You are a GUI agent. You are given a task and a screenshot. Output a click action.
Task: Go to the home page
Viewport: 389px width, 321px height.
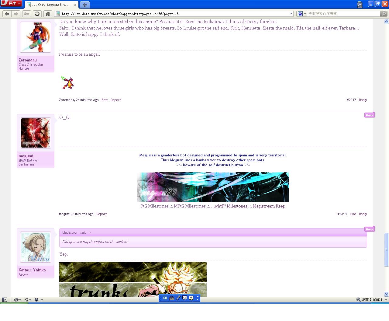point(48,14)
